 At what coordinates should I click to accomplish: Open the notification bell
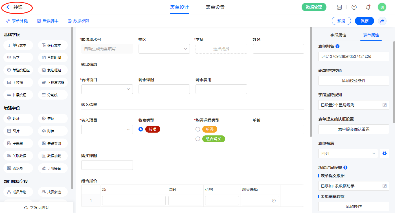coord(368,7)
